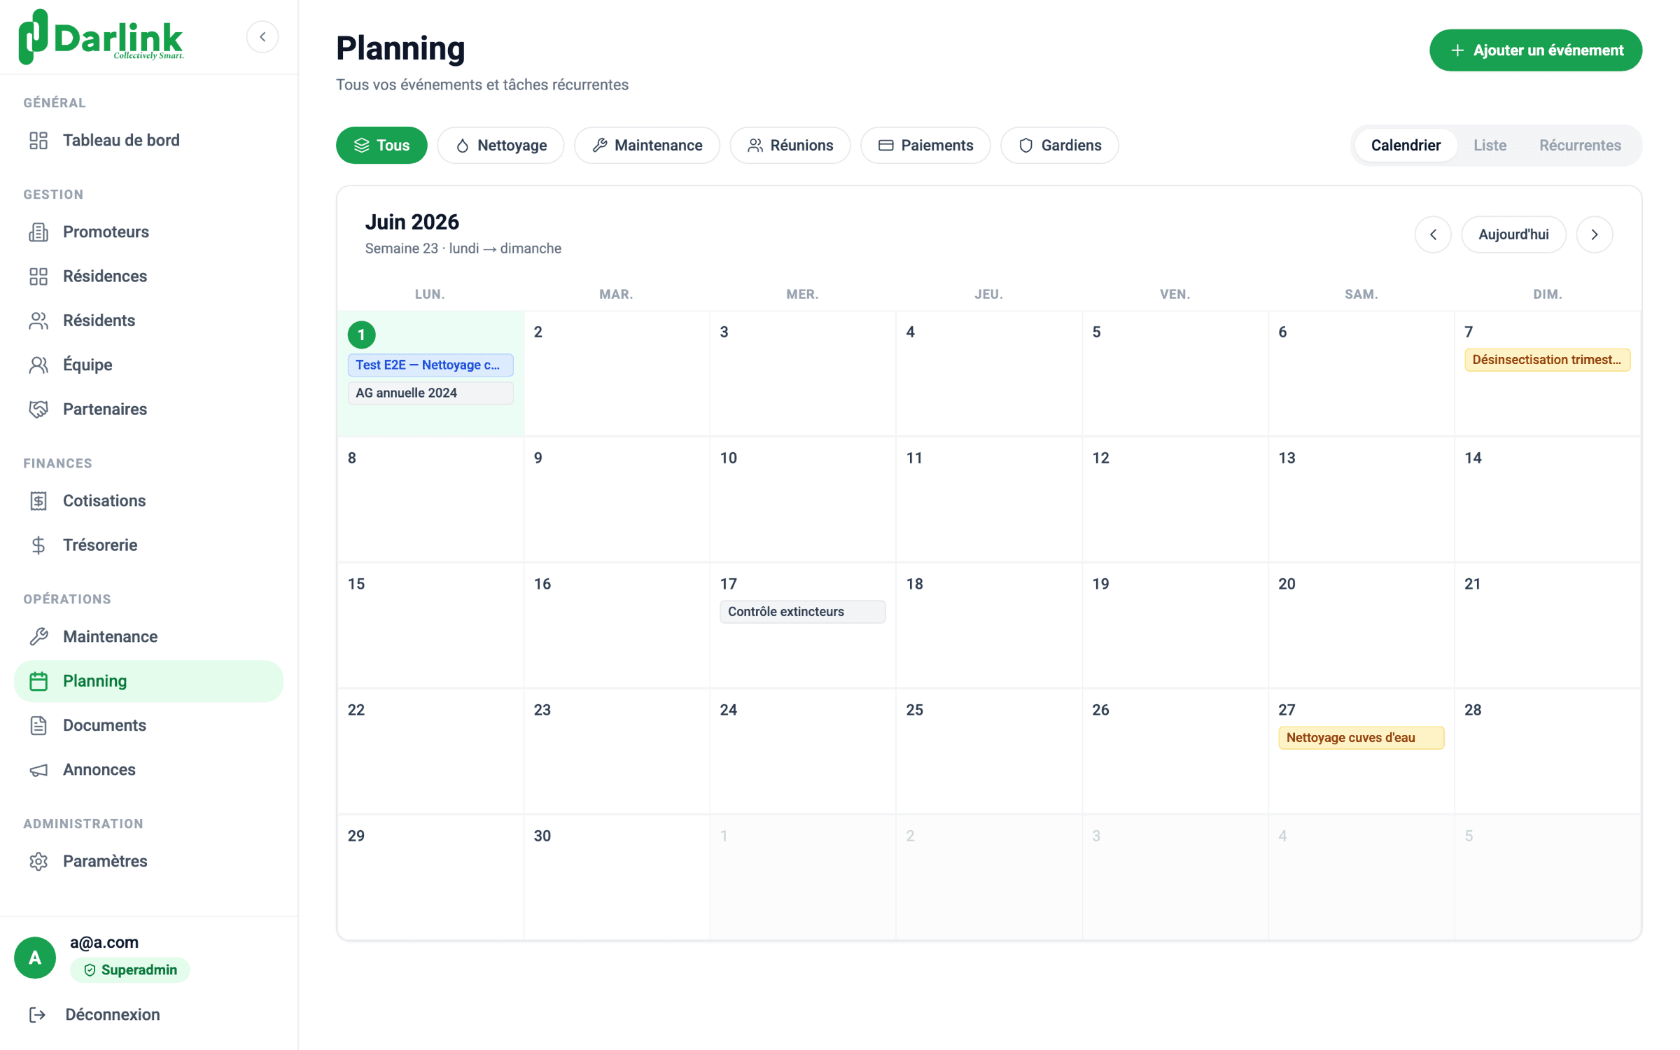Filter events by Paiements
Screen dimensions: 1680x1050
(x=925, y=146)
